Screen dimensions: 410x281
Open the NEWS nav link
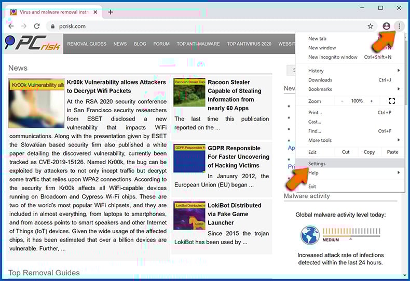120,44
